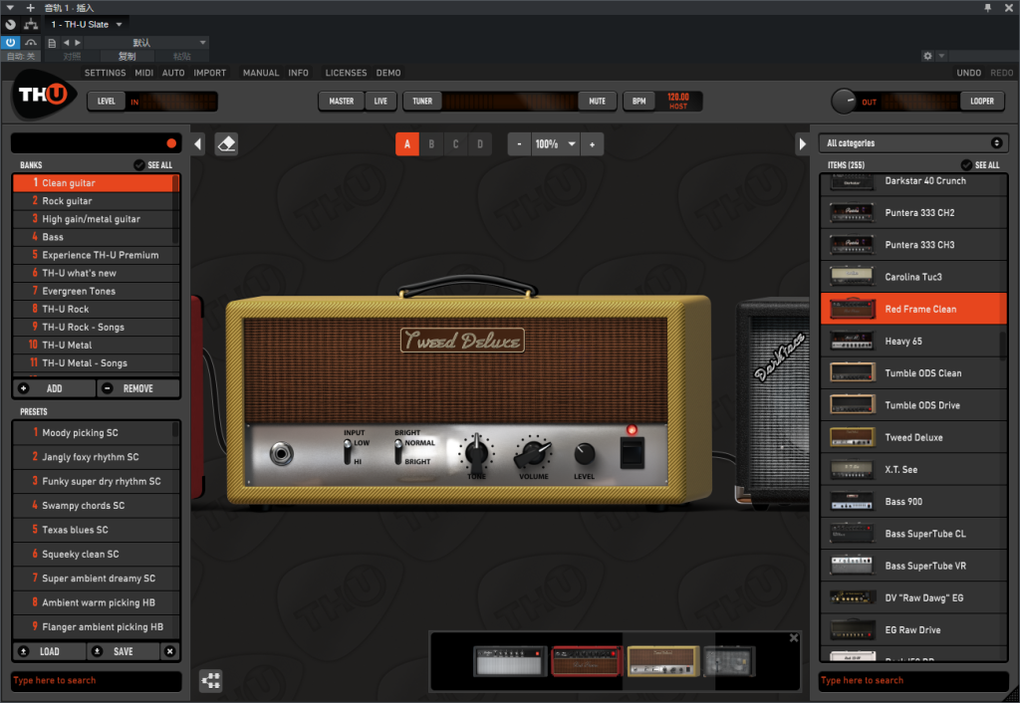
Task: Click the LOAD preset button
Action: click(50, 651)
